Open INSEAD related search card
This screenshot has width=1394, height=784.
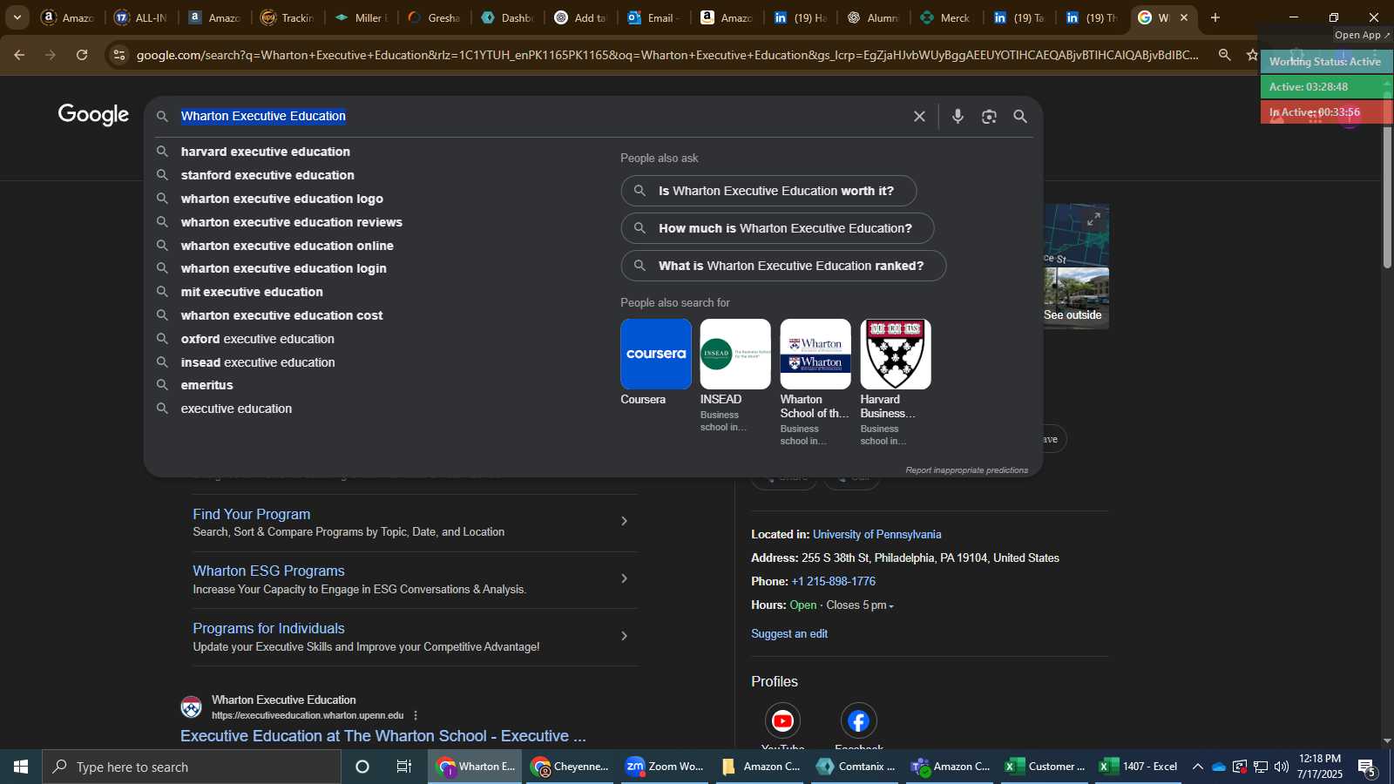(735, 375)
